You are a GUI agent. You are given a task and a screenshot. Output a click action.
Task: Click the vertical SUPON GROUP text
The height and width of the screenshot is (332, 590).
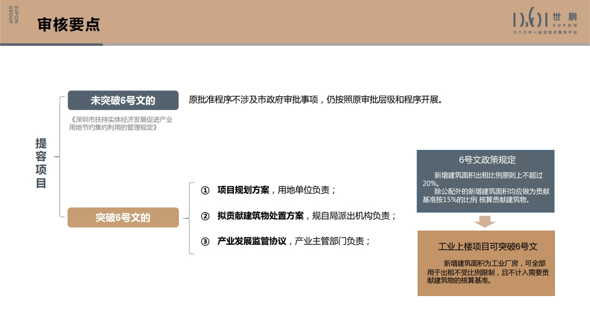coord(13,15)
